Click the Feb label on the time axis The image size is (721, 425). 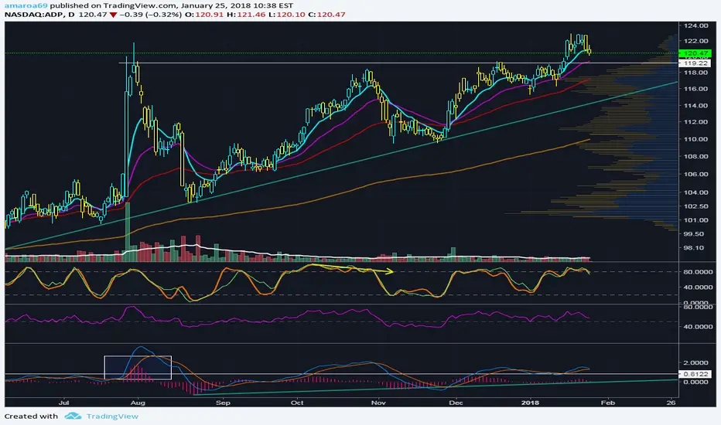[608, 403]
